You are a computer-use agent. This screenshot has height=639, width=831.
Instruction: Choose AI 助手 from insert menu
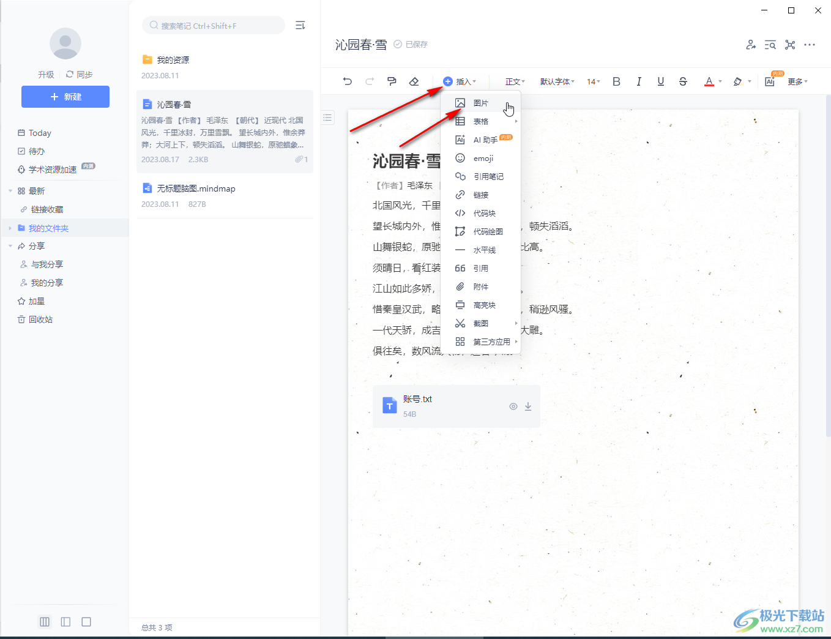(480, 140)
